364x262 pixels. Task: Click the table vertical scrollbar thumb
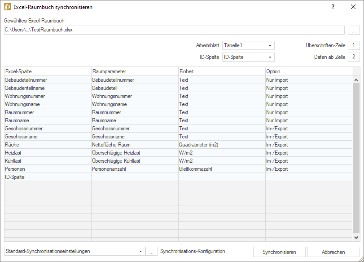[356, 158]
